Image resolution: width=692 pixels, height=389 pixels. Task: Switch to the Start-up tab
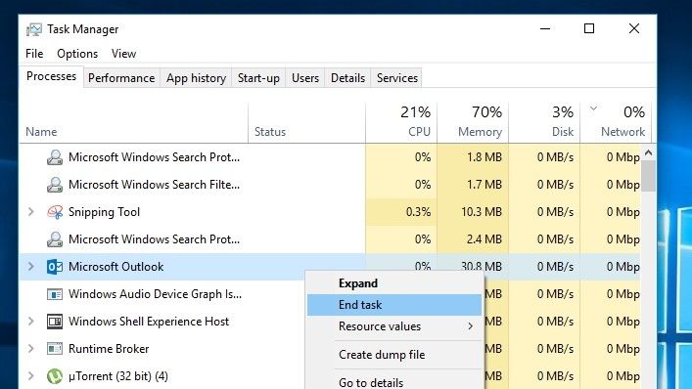258,78
